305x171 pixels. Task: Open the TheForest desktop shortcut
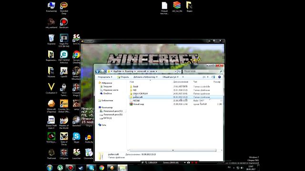pos(51,154)
